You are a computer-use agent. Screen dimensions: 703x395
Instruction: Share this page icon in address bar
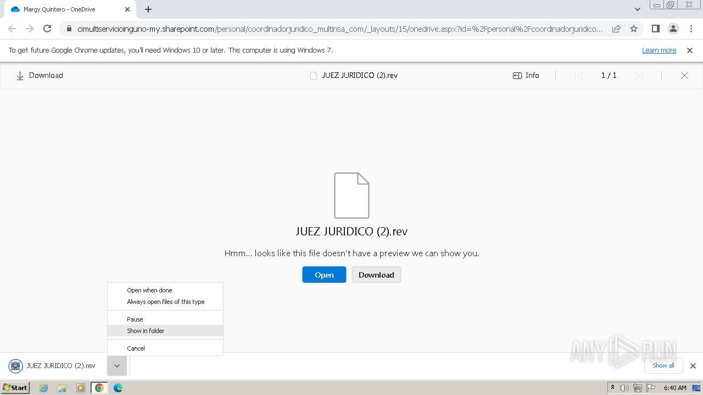[616, 29]
